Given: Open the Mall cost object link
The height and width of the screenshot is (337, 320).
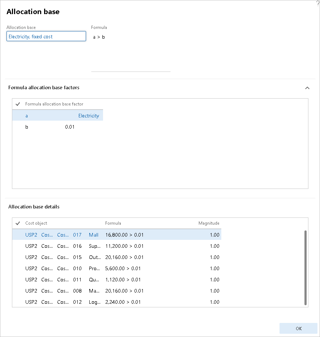Looking at the screenshot, I should point(93,235).
